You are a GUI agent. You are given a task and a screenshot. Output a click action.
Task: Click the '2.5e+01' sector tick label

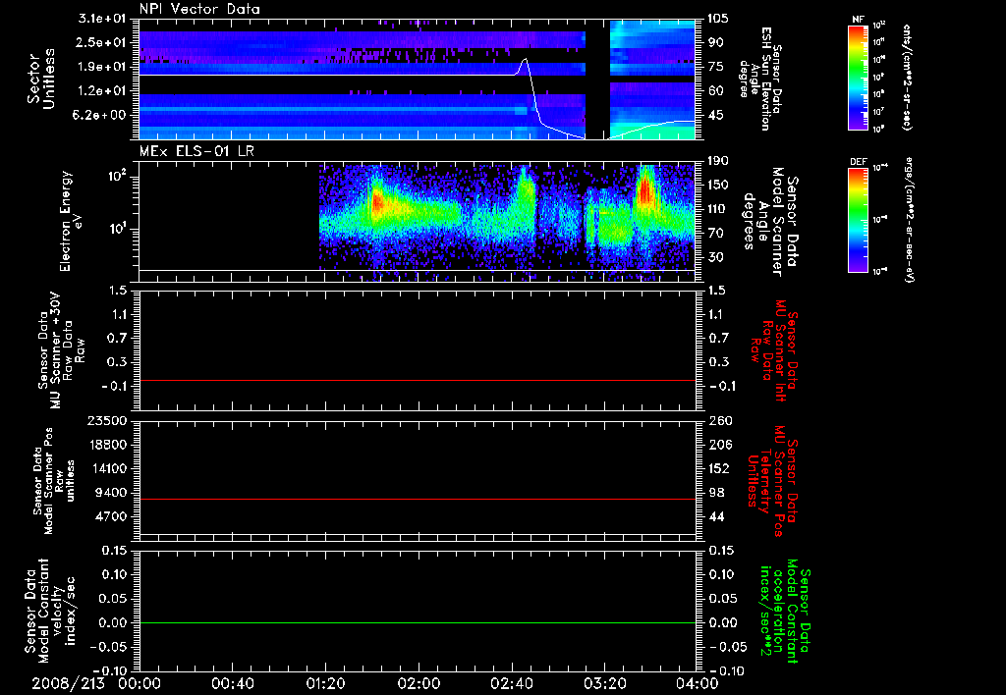point(102,42)
